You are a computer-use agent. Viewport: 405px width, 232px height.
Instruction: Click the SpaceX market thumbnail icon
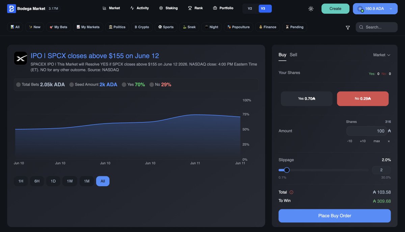pyautogui.click(x=21, y=58)
